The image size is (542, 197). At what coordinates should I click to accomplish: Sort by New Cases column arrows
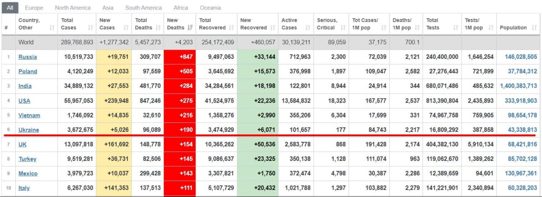pyautogui.click(x=125, y=28)
